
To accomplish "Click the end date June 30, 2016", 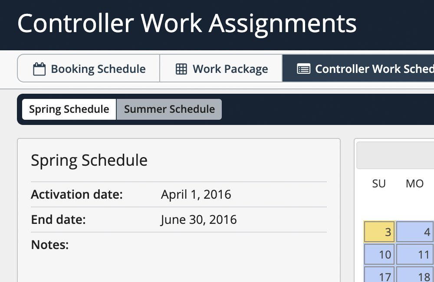I will 199,220.
